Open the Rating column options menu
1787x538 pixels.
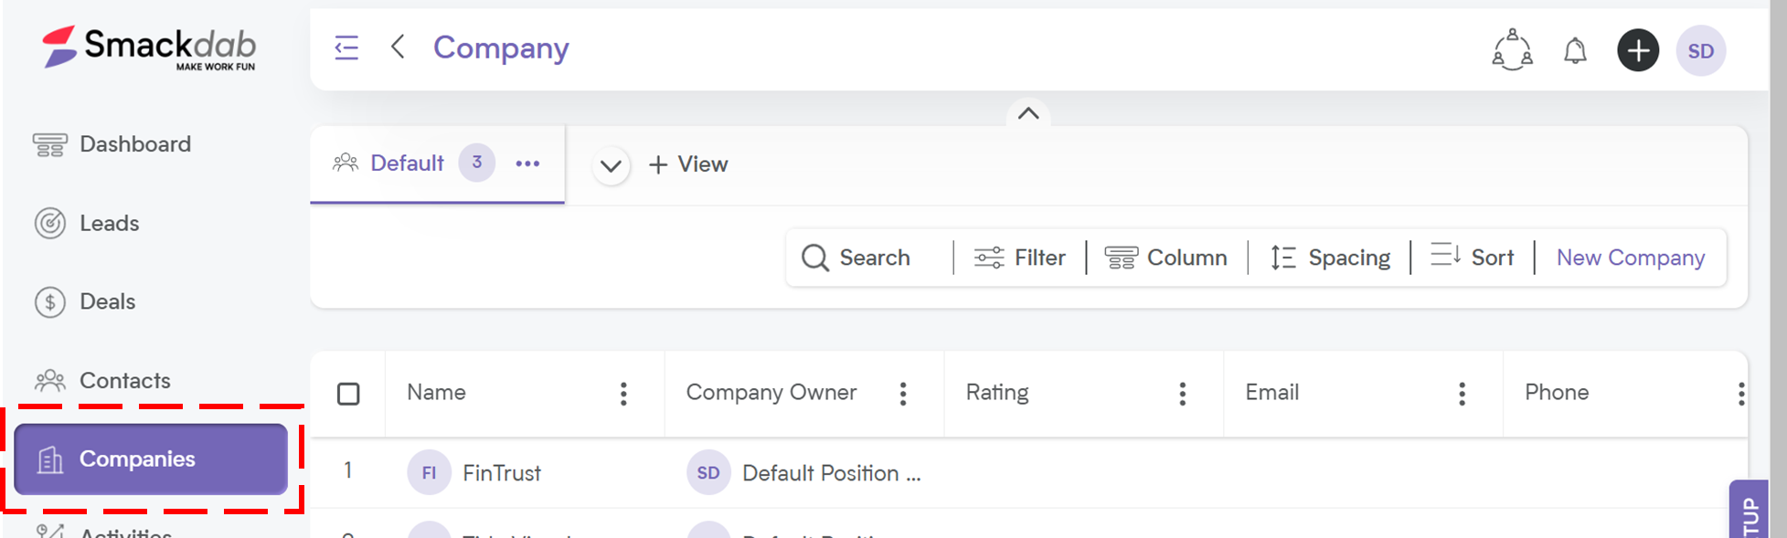point(1183,394)
